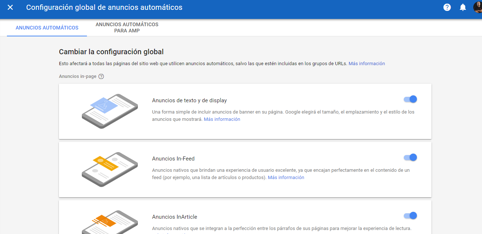Toggle the Anuncios InArticle switch
Viewport: 482px width, 234px height.
coord(410,216)
